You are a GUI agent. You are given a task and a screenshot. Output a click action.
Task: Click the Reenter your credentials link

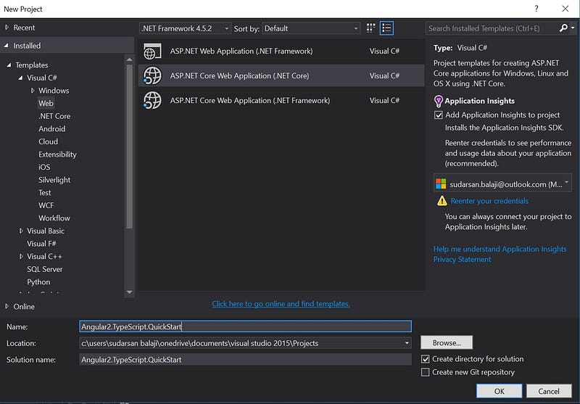click(x=489, y=201)
